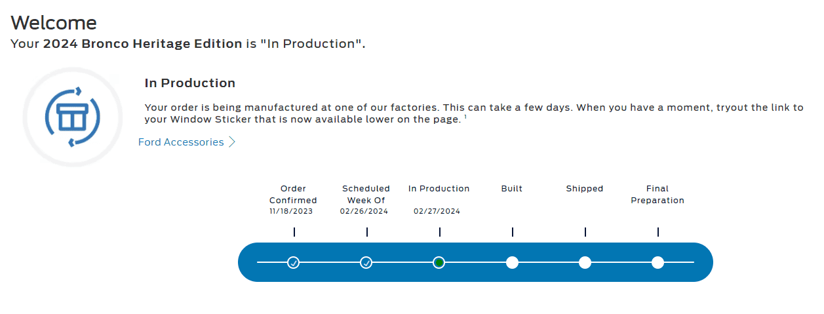Screen dimensions: 824x314
Task: Click the In Production box icon
Action: point(72,117)
